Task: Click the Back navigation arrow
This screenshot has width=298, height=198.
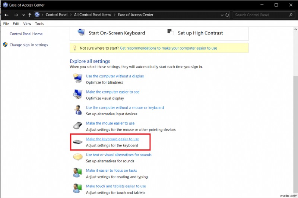Action: pyautogui.click(x=6, y=15)
